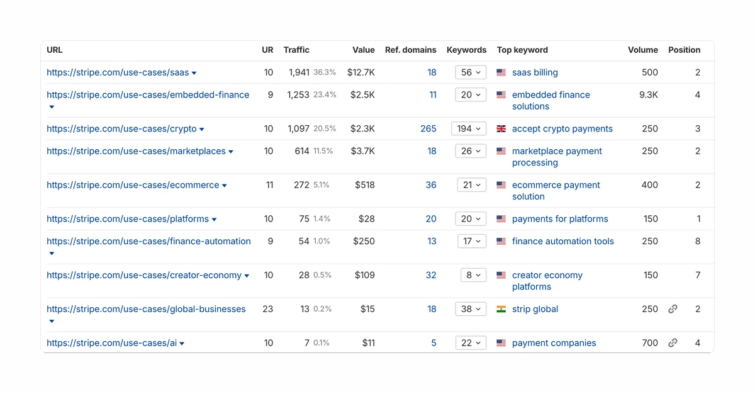Sort the table by the Value column header
The height and width of the screenshot is (394, 755).
click(364, 50)
